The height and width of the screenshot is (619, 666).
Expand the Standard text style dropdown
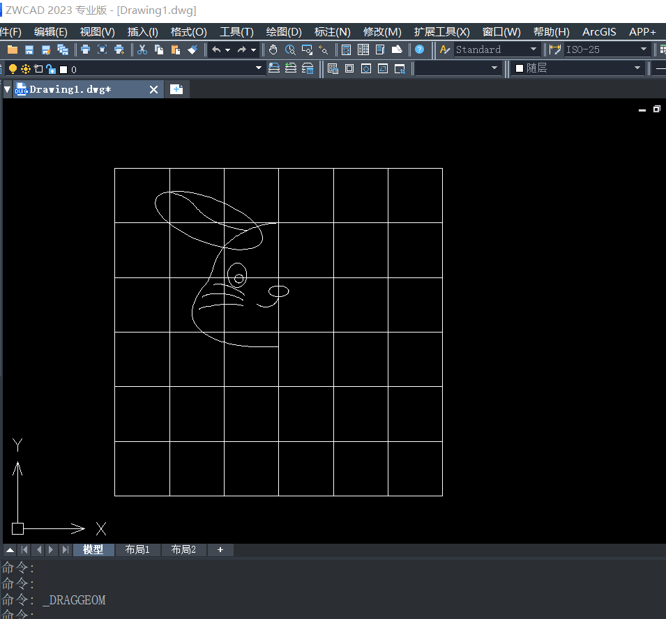[x=533, y=49]
